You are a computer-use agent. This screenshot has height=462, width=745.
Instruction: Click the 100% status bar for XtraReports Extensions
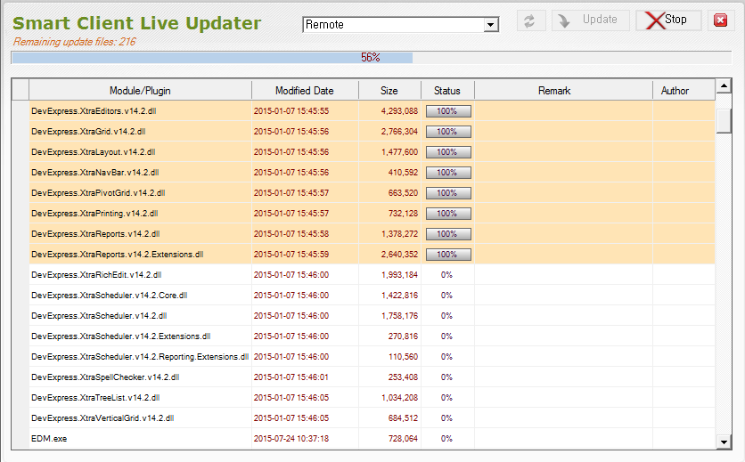coord(448,254)
